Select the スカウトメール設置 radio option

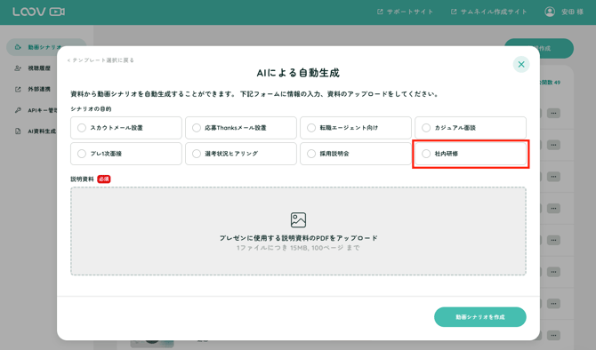pos(125,128)
